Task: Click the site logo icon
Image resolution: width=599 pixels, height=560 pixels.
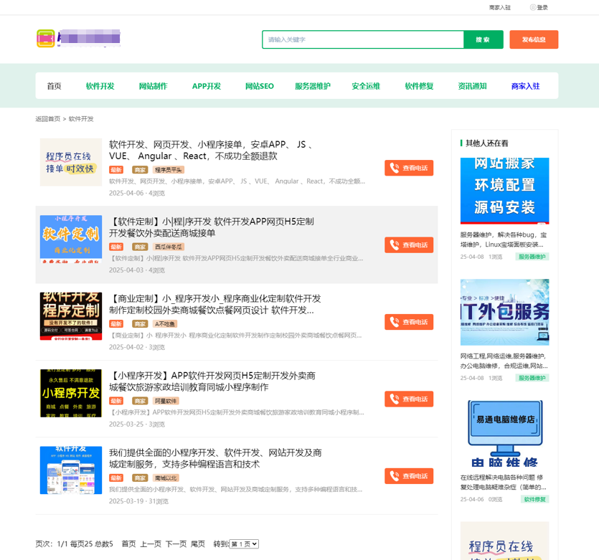Action: tap(45, 39)
